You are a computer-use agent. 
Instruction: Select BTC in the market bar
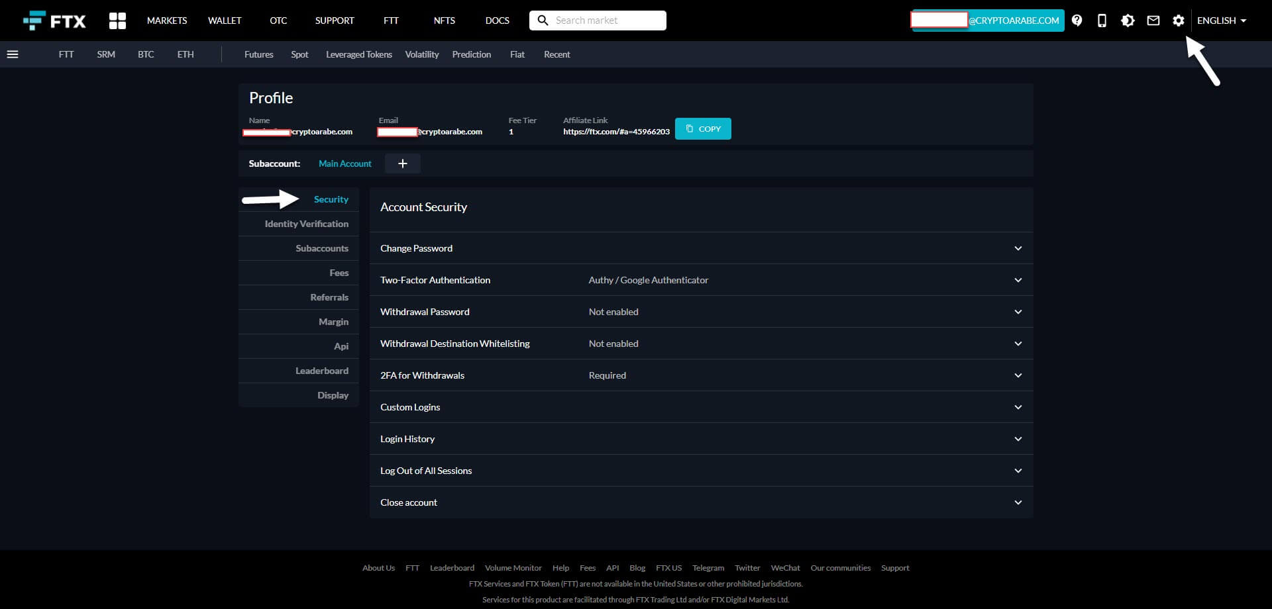pos(146,54)
